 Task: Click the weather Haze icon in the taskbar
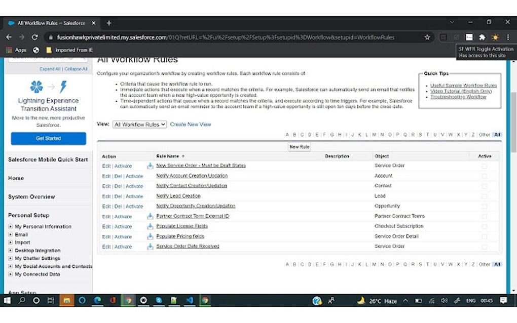362,300
